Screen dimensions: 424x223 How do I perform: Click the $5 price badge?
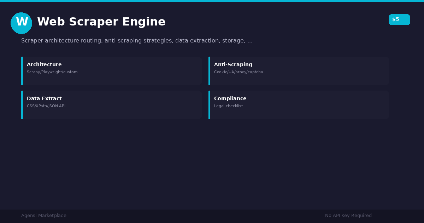(399, 19)
